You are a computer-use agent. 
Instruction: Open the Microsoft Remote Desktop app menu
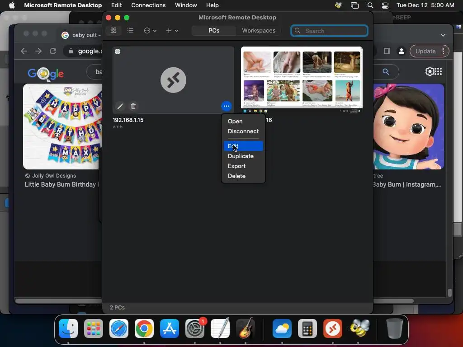63,5
